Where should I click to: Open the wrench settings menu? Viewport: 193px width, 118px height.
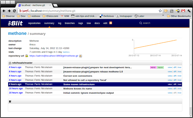[x=189, y=11]
